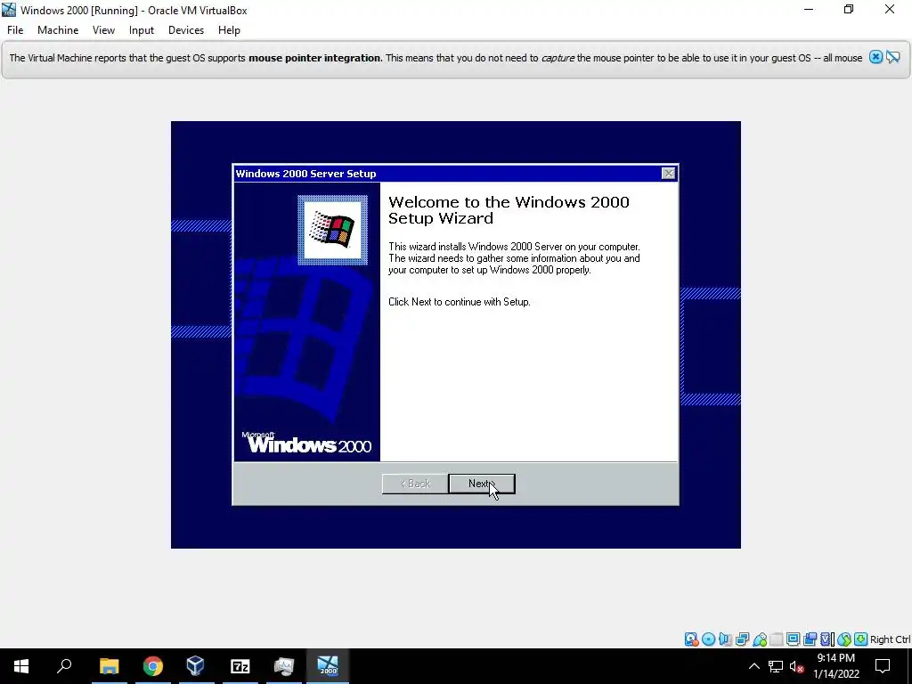Open the Input menu
The image size is (912, 684).
click(x=142, y=30)
